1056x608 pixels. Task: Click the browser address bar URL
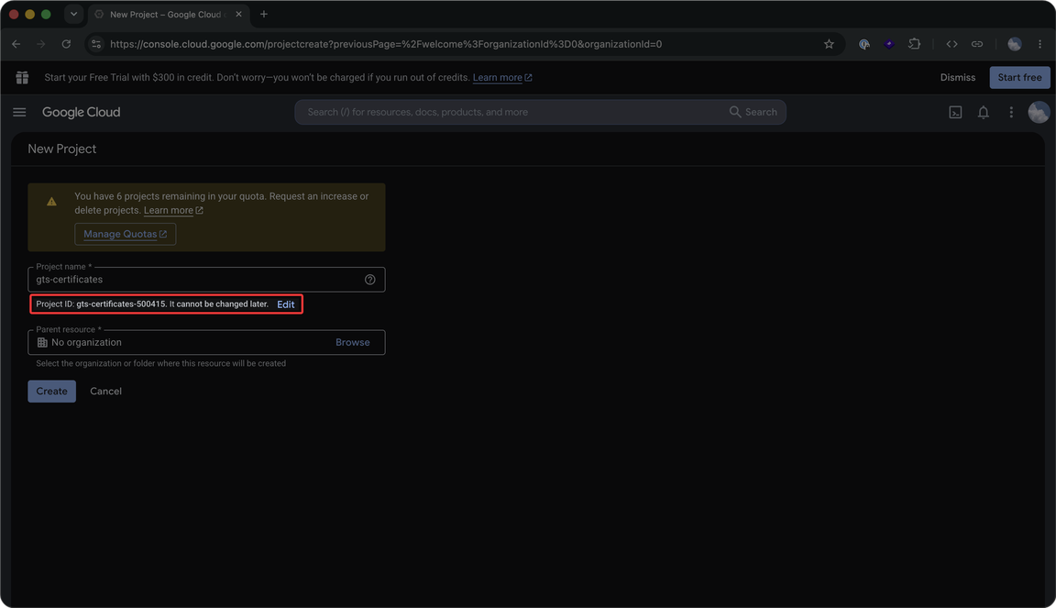click(386, 44)
